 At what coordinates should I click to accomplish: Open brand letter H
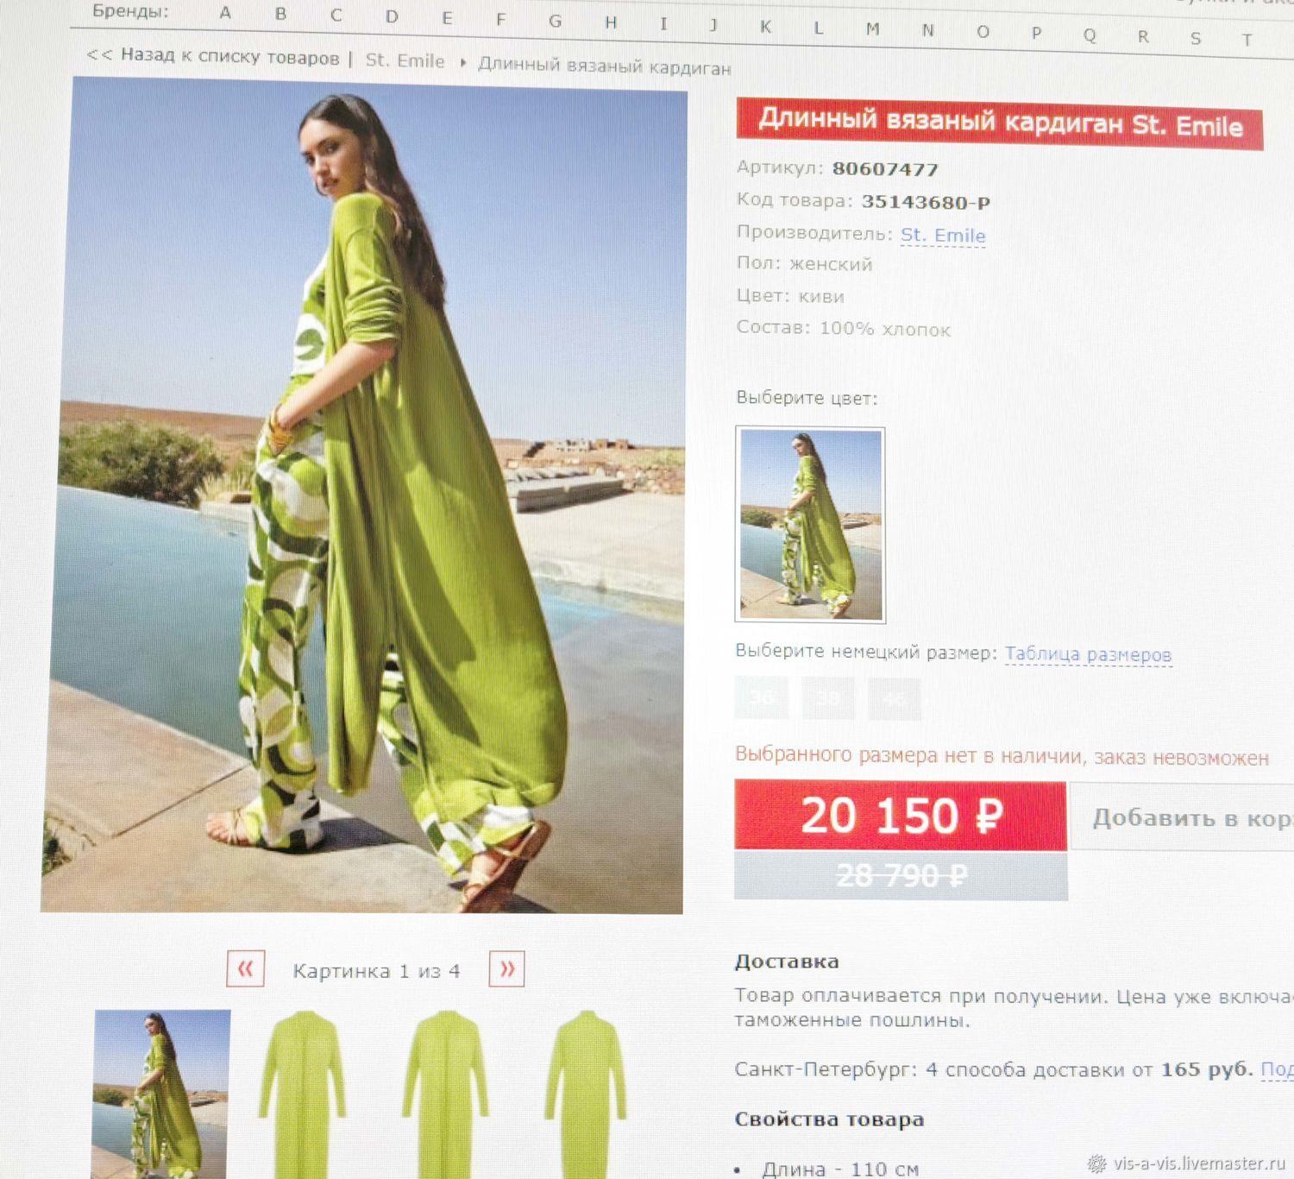coord(611,23)
